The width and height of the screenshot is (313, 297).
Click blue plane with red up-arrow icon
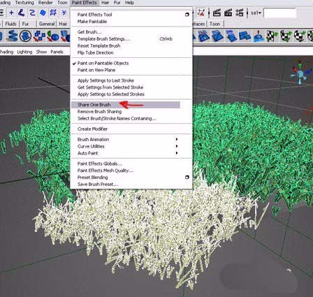point(259,36)
